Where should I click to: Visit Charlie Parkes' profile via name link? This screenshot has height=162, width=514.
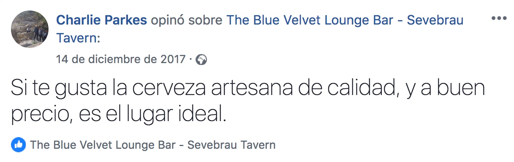click(x=102, y=20)
